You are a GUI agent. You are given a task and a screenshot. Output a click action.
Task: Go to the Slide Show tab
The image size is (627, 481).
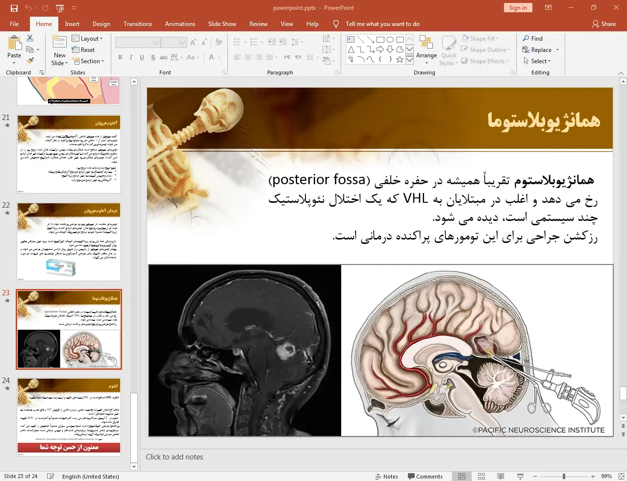click(222, 24)
